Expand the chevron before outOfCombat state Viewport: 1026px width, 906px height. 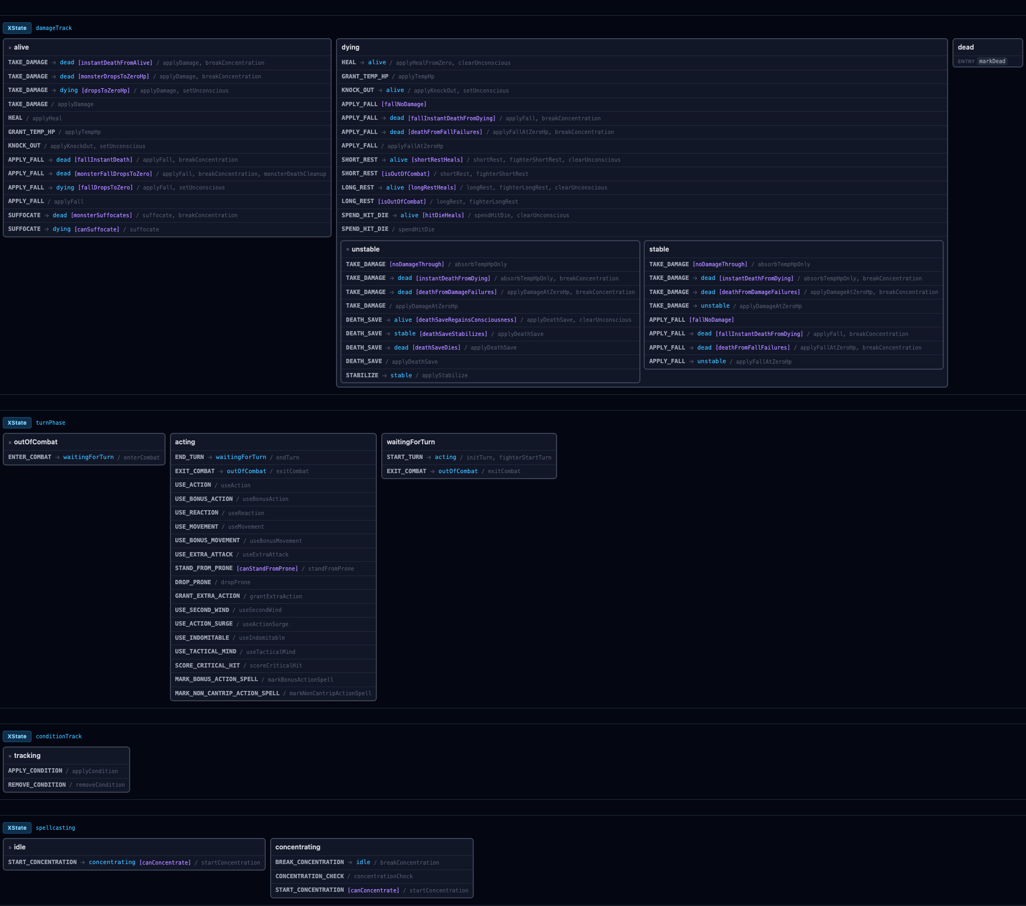[9, 442]
